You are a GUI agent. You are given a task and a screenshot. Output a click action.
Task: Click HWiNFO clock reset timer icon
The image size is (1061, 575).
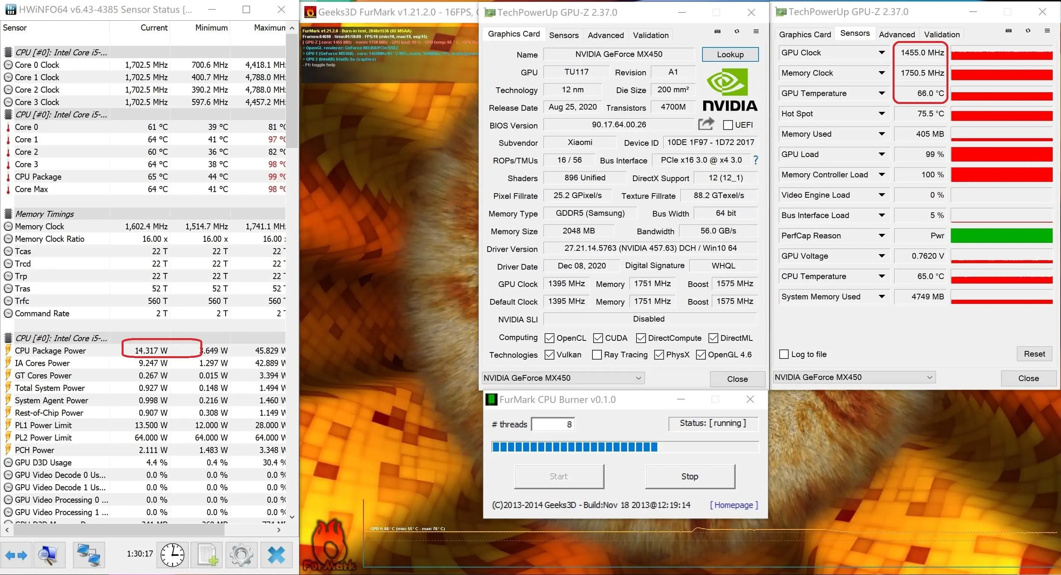pos(172,555)
